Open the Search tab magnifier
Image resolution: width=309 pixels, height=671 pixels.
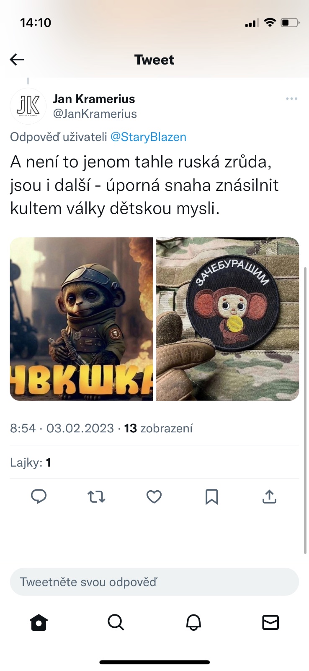coord(116,622)
